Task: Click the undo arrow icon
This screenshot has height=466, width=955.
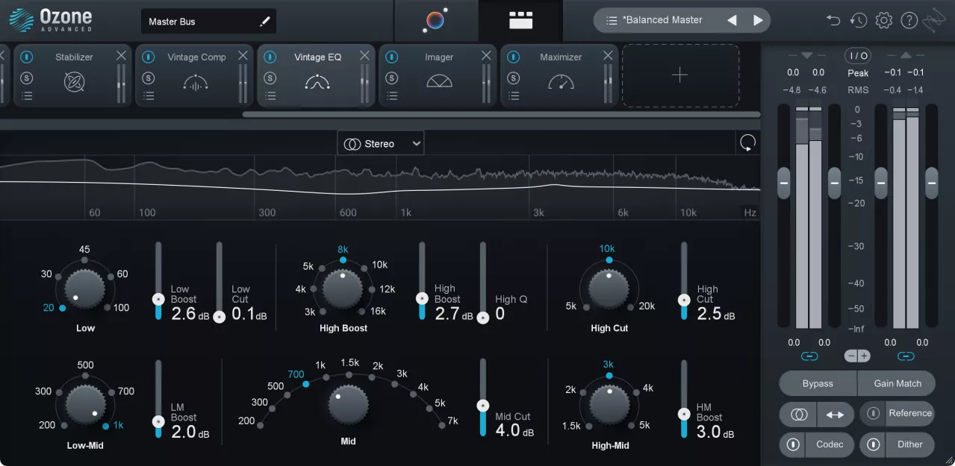Action: coord(833,20)
